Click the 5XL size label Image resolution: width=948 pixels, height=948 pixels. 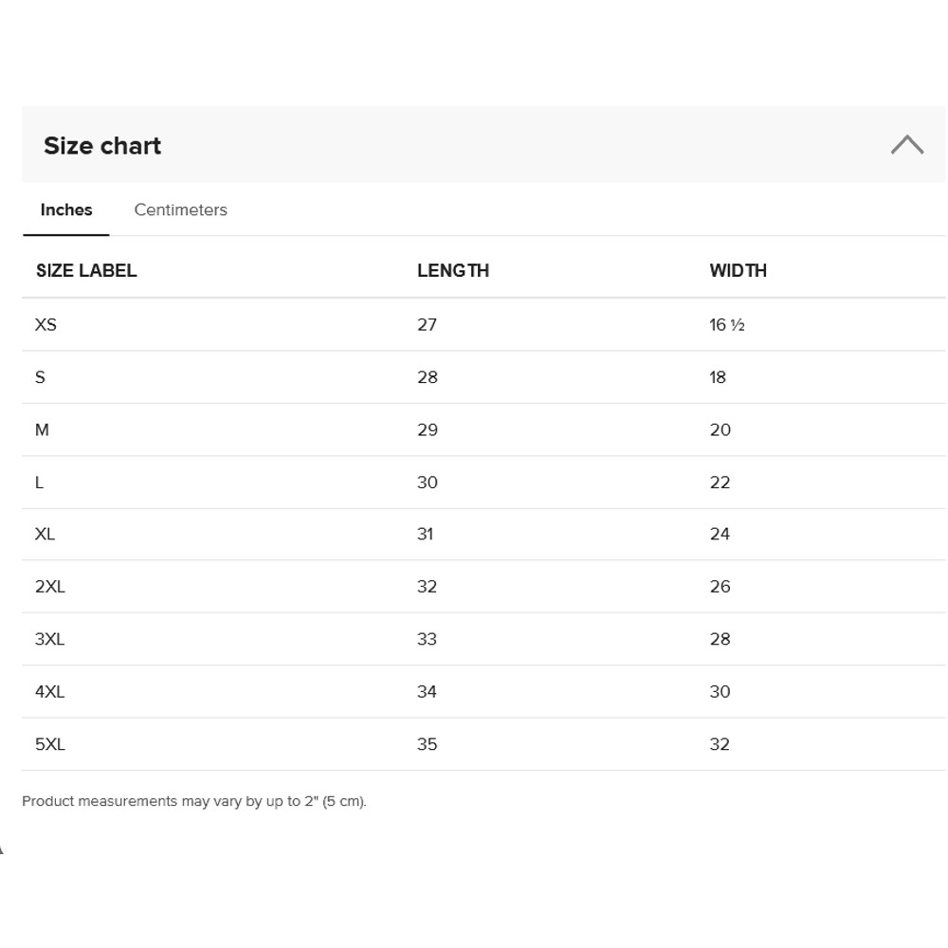click(50, 745)
